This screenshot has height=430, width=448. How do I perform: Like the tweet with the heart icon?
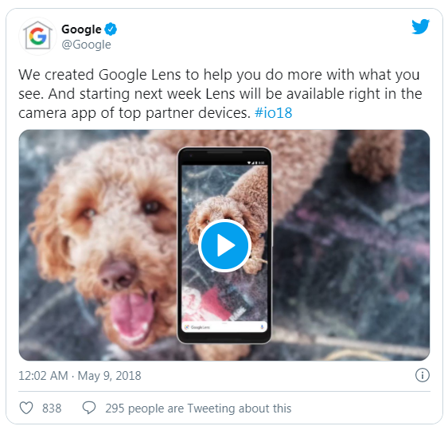pyautogui.click(x=26, y=408)
